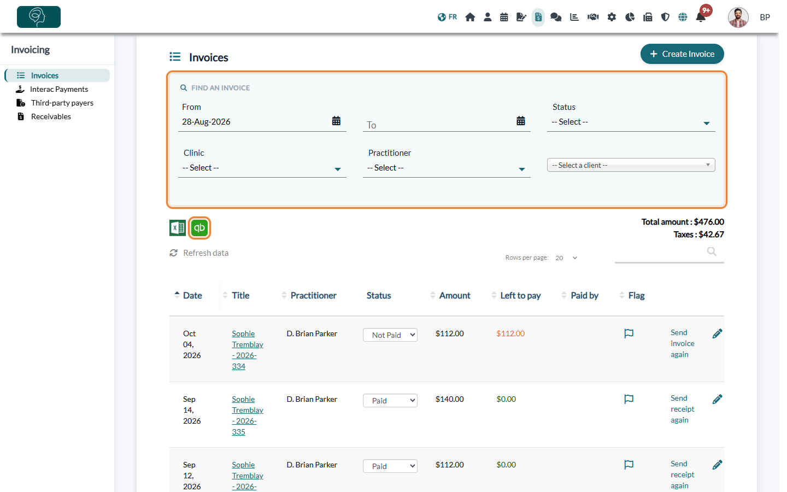The height and width of the screenshot is (492, 787).
Task: Click Send receipt again for Sep 14 invoice
Action: (683, 409)
